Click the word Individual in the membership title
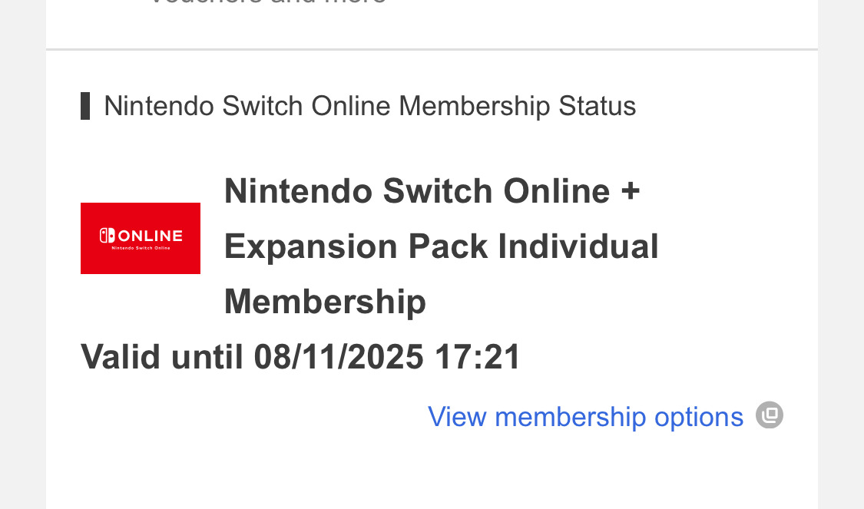Viewport: 864px width, 509px height. click(x=578, y=246)
